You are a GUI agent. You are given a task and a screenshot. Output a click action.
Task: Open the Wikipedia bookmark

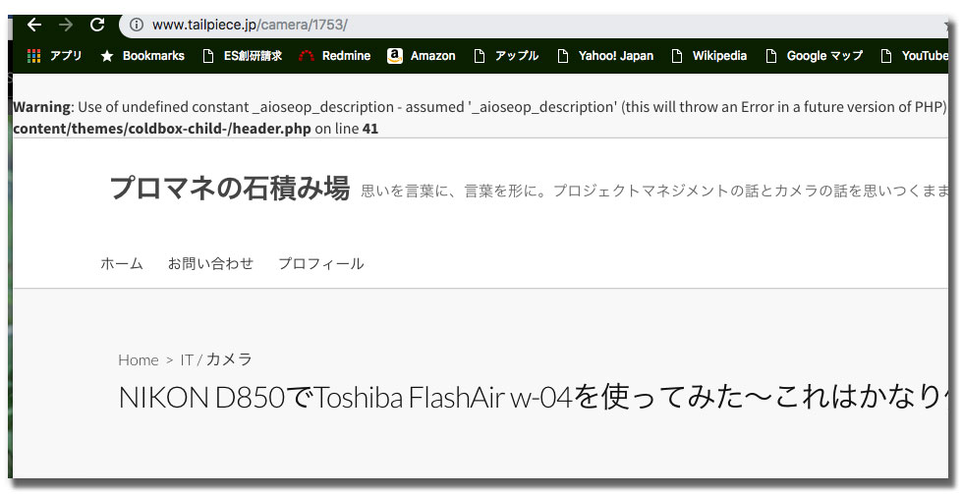point(708,56)
